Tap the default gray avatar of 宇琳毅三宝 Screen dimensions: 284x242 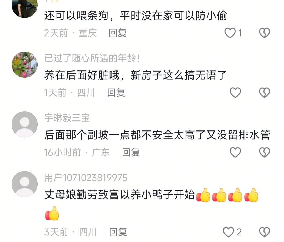pos(25,124)
